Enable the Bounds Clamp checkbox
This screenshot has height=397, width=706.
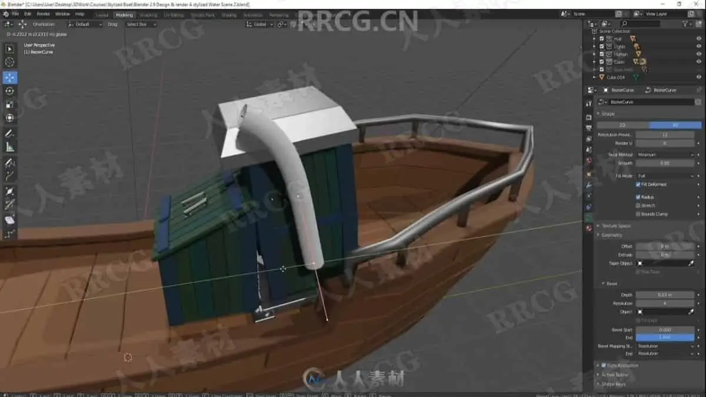point(638,214)
